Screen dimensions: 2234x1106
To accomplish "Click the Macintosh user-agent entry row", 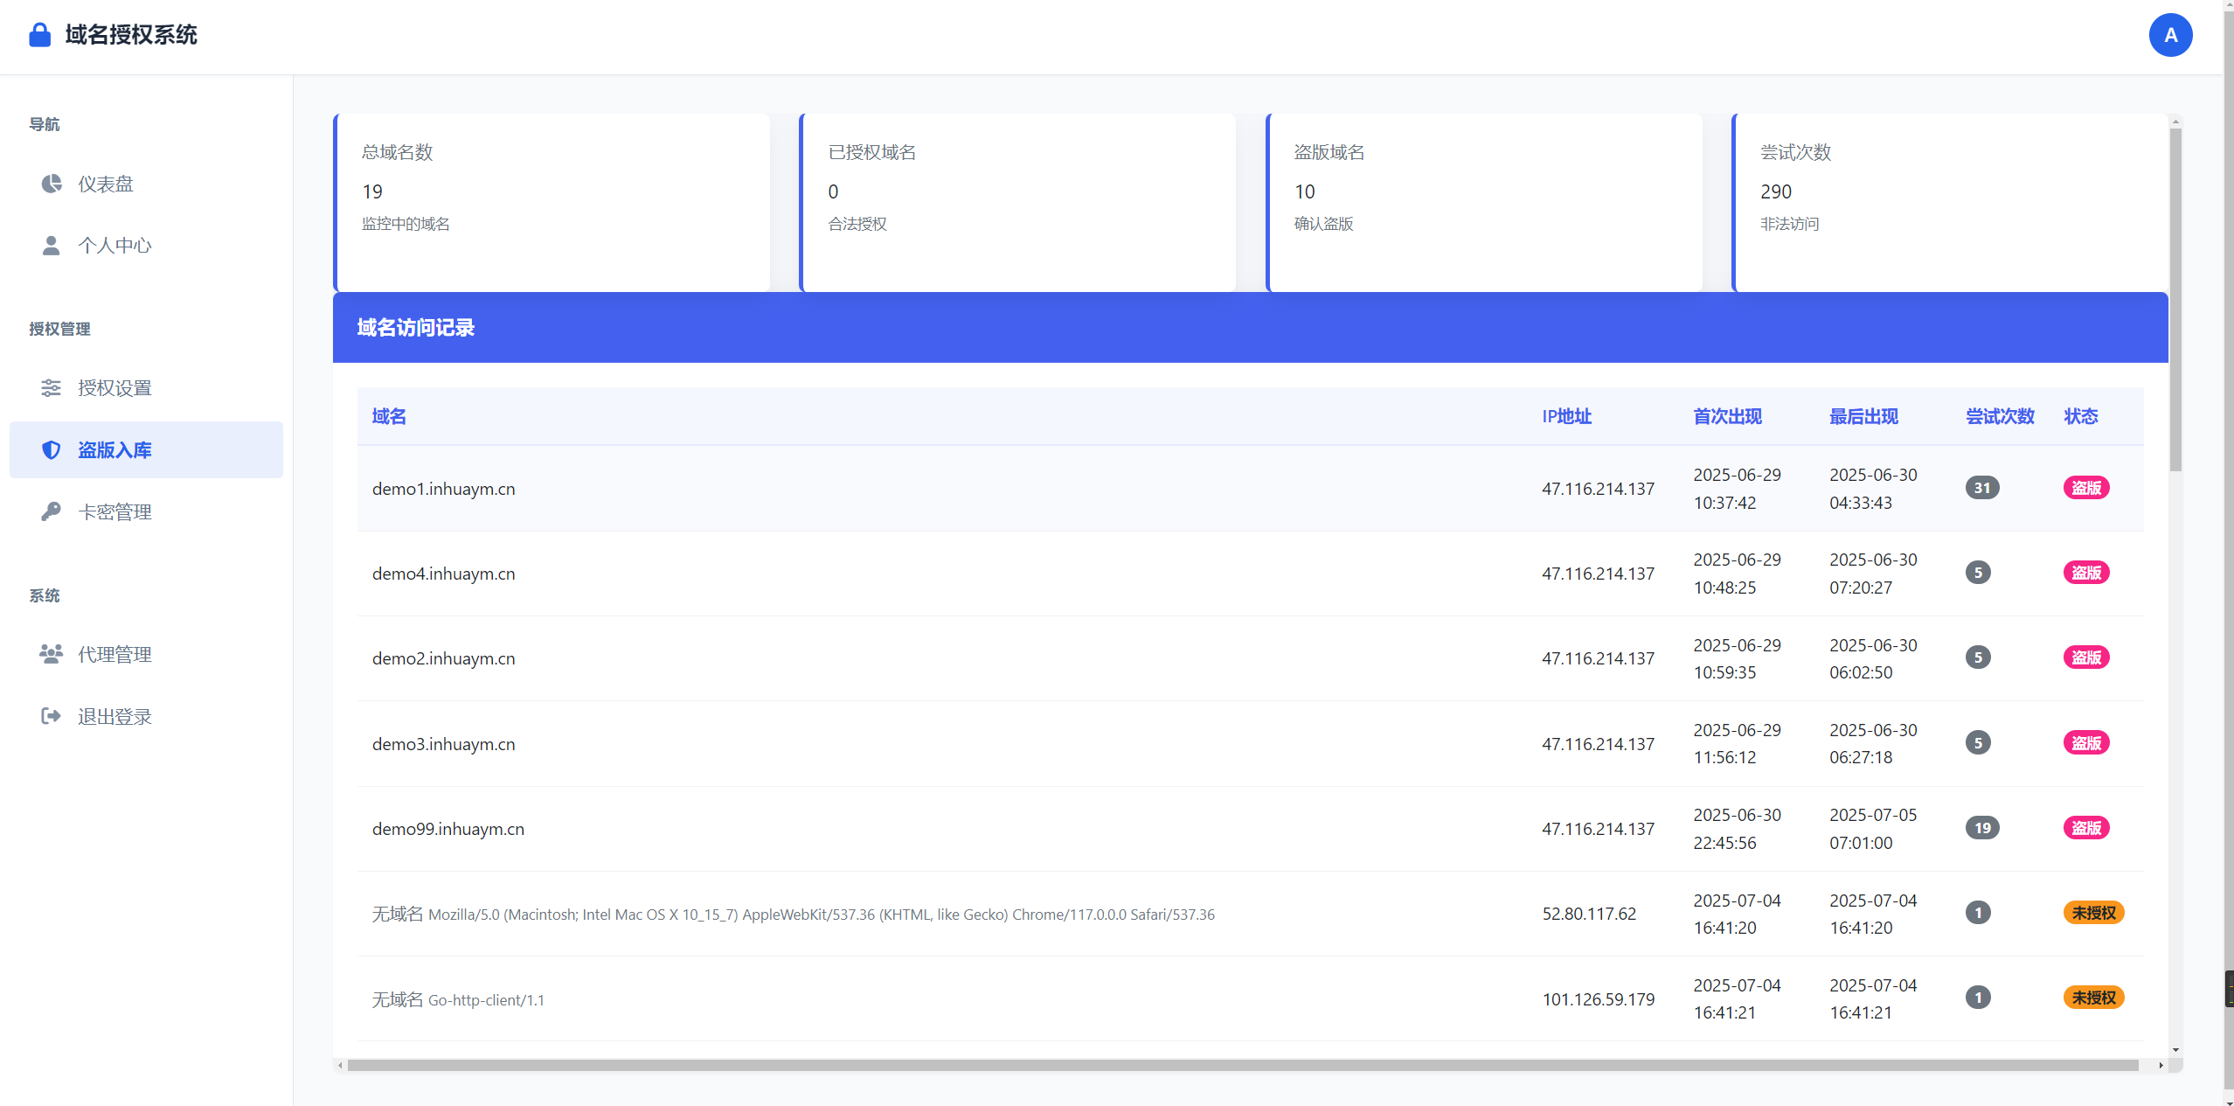I will 1250,914.
